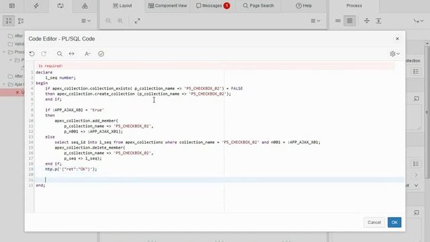
Task: Click the list-of-values icon near top right
Action: coord(416,72)
